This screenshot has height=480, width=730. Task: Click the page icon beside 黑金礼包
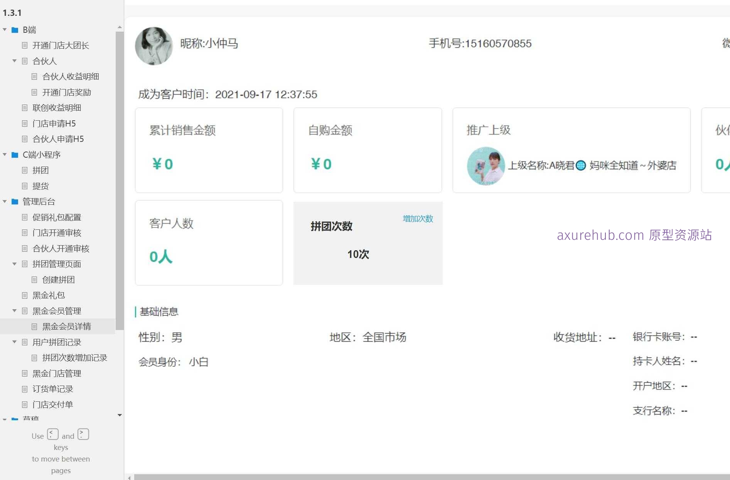[25, 295]
